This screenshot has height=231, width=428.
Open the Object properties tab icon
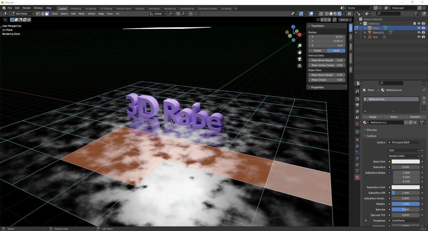(x=357, y=140)
